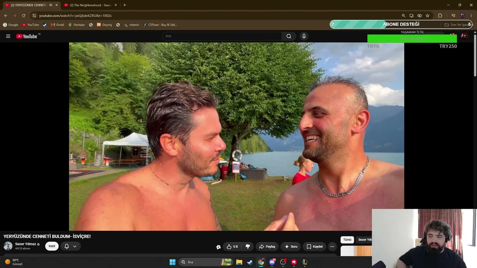Click the clip/remix icon left of like
This screenshot has width=477, height=268.
coord(218,246)
